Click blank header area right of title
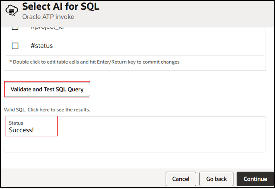This screenshot has width=275, height=189. [187, 12]
